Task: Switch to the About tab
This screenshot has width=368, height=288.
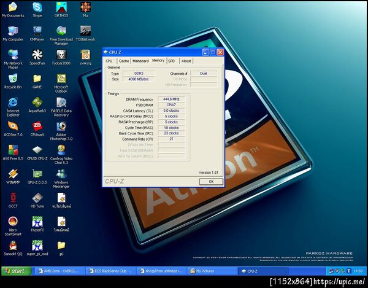Action: tap(186, 61)
